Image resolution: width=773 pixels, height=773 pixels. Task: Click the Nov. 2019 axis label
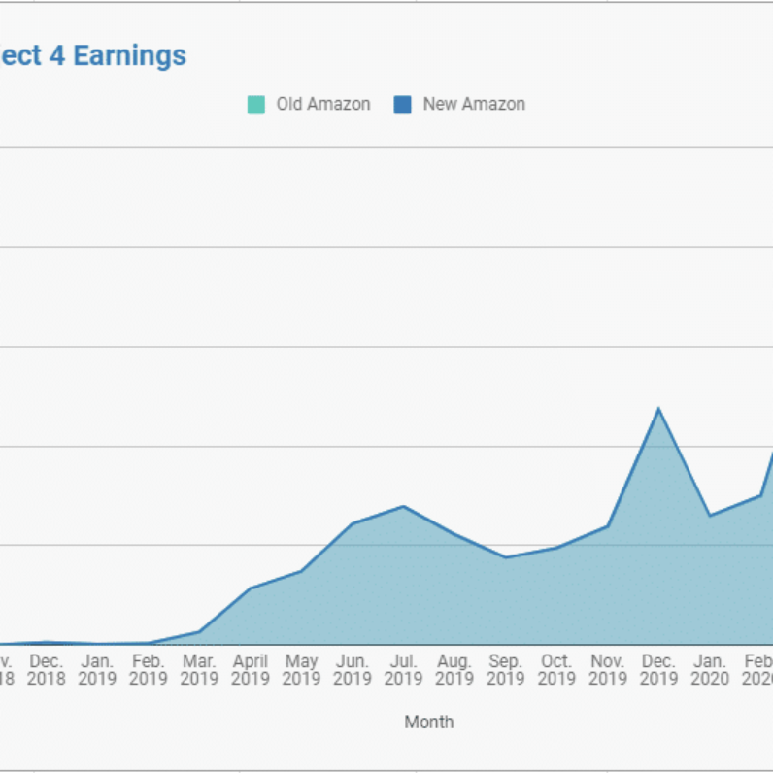[608, 670]
